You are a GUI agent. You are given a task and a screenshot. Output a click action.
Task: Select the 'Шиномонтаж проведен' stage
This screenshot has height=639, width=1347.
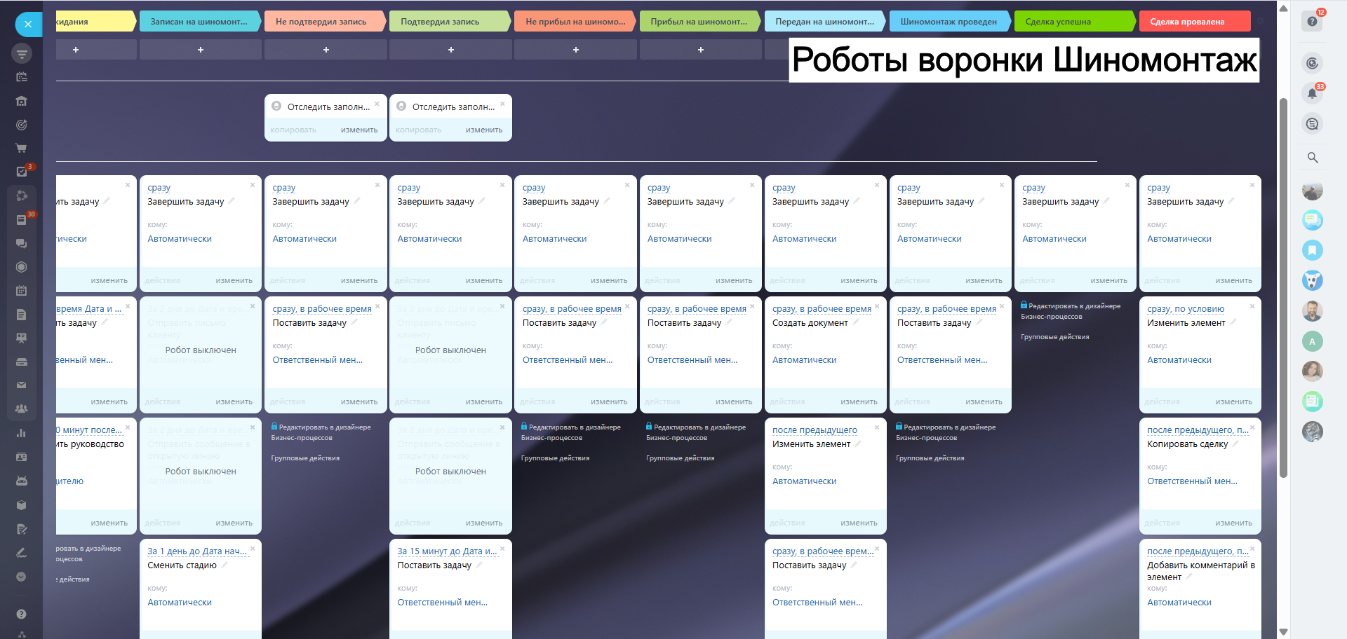(950, 22)
